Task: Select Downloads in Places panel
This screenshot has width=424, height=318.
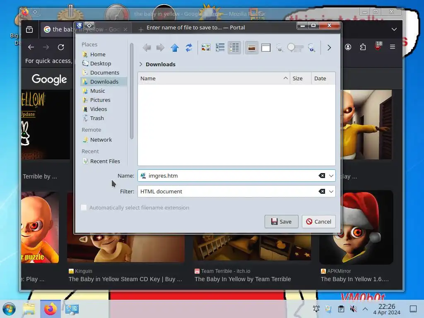Action: click(104, 82)
